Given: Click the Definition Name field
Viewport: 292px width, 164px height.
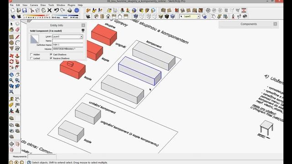Looking at the screenshot, I should click(x=68, y=45).
